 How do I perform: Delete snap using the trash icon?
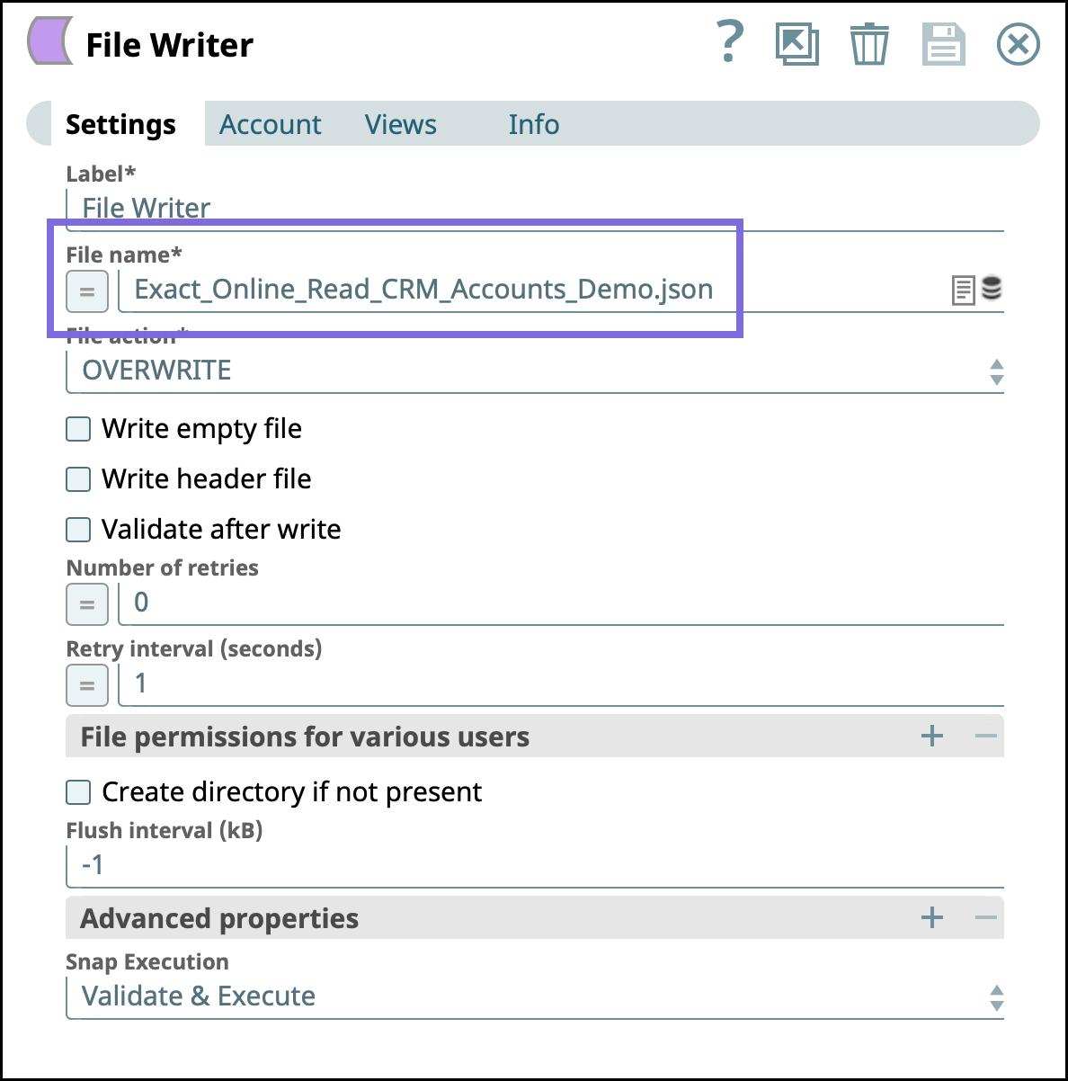tap(869, 44)
